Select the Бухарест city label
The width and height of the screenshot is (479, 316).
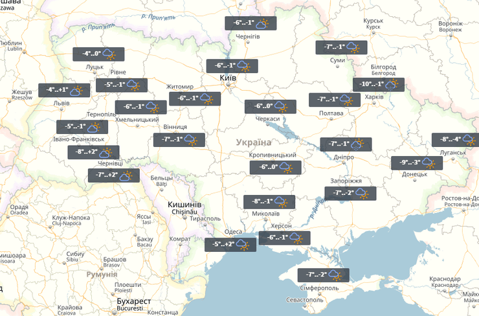coord(133,302)
